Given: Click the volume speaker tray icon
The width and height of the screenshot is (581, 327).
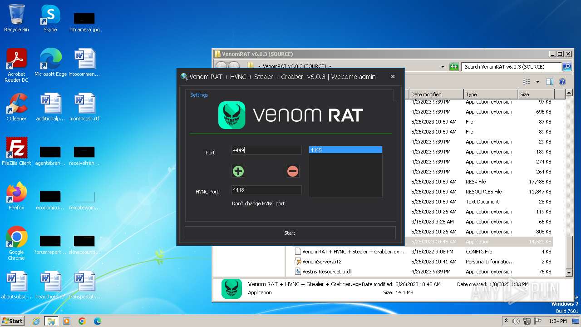Looking at the screenshot, I should pyautogui.click(x=516, y=321).
